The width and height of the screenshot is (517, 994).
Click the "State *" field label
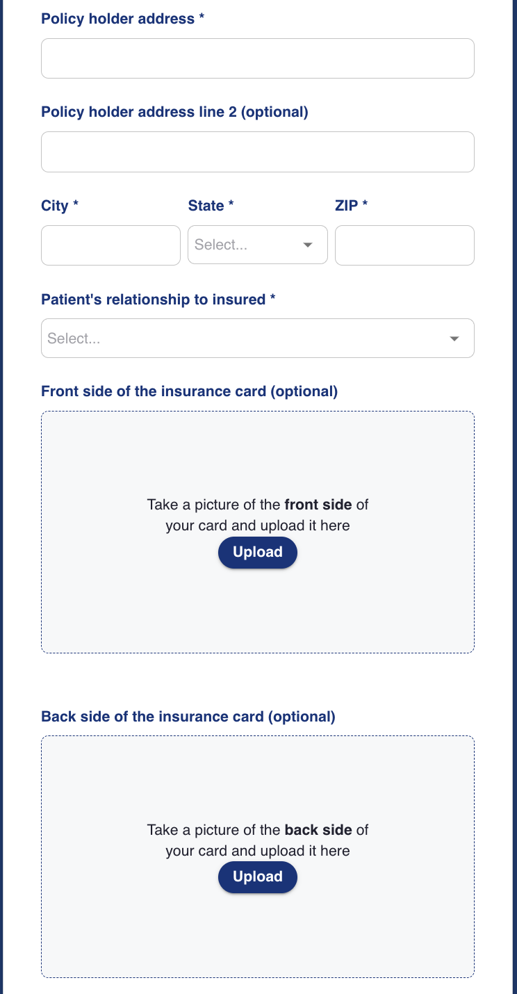point(211,206)
